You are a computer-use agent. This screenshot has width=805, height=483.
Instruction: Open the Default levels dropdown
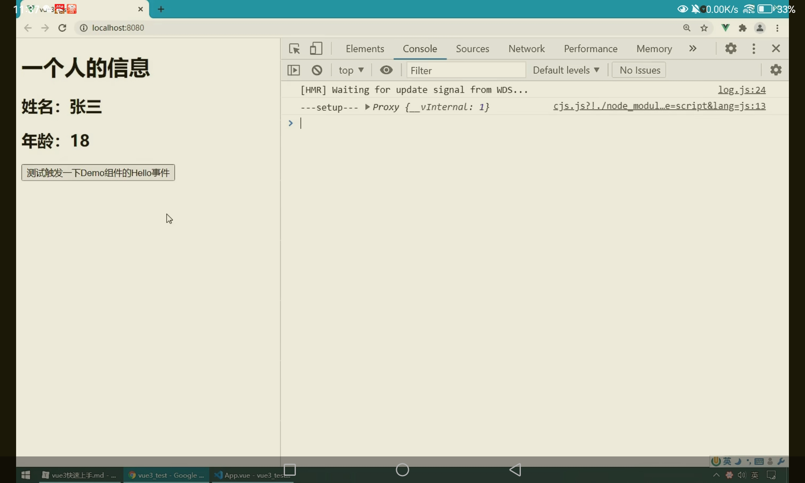(566, 70)
